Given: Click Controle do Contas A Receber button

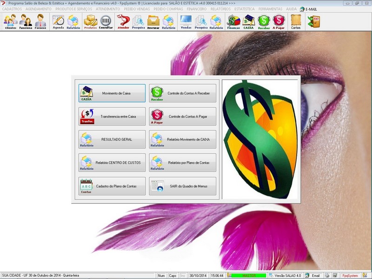Looking at the screenshot, I should [182, 93].
